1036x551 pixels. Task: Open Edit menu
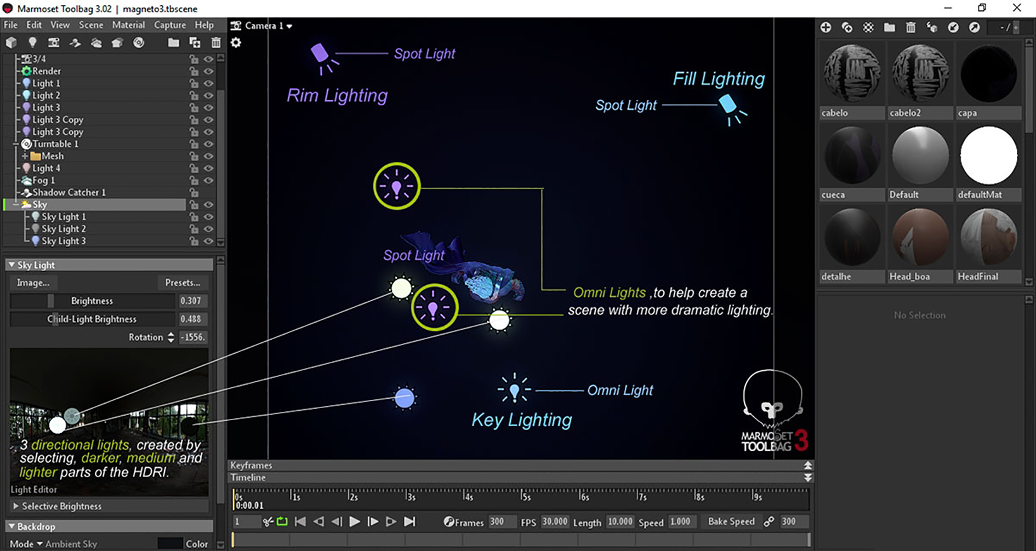(x=34, y=25)
